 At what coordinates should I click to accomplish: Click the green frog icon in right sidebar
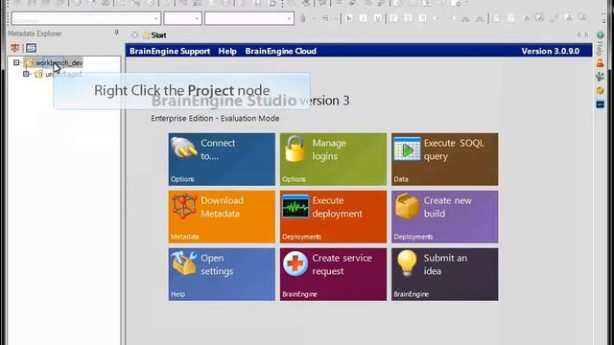tap(600, 77)
